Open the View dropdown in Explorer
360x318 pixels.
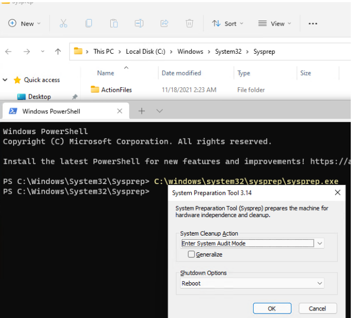pos(275,23)
